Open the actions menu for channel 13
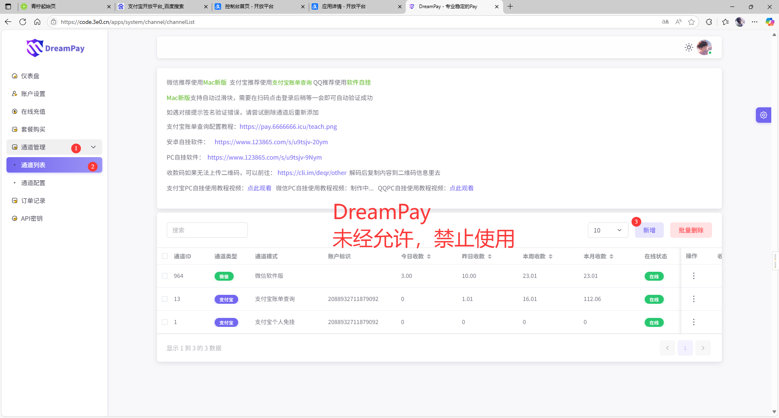 click(693, 299)
